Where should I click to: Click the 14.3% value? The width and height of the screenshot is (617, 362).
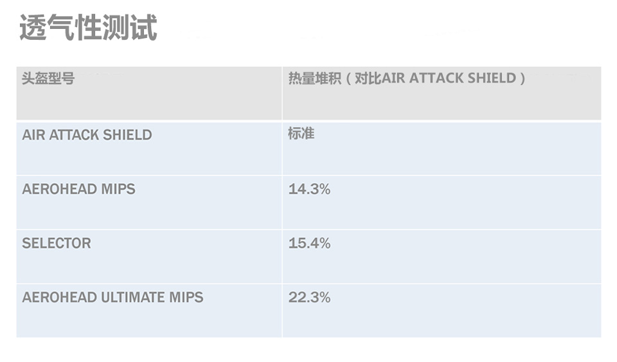tap(309, 189)
